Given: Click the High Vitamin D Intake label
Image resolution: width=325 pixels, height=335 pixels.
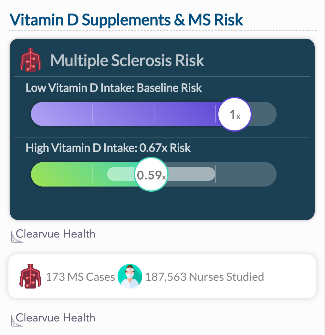Looking at the screenshot, I should (108, 148).
